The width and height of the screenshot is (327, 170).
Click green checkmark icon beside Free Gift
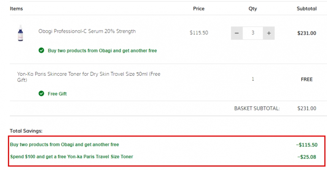coord(41,94)
